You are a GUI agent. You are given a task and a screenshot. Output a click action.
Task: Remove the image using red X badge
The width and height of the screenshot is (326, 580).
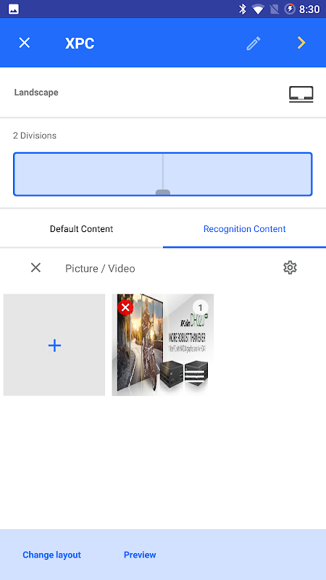(125, 307)
